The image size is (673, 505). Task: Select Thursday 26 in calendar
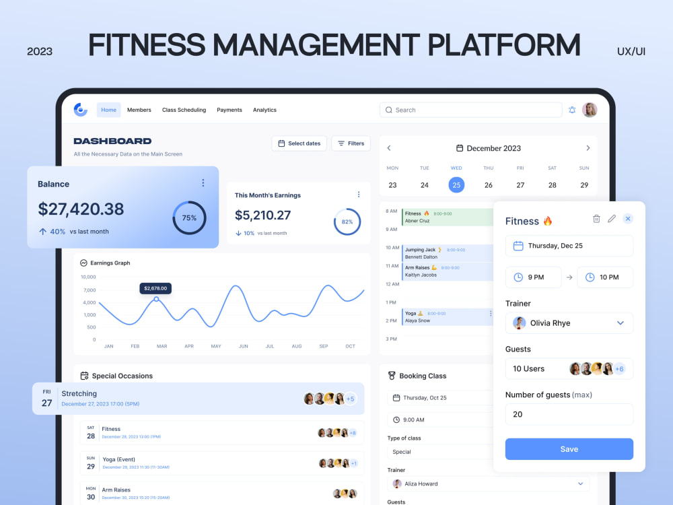pyautogui.click(x=489, y=185)
